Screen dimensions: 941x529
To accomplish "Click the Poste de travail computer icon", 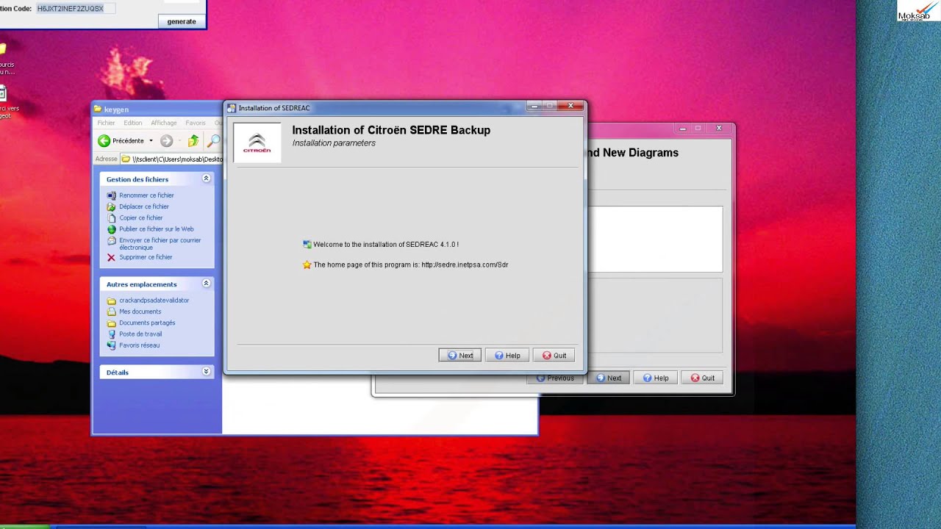I will (112, 334).
